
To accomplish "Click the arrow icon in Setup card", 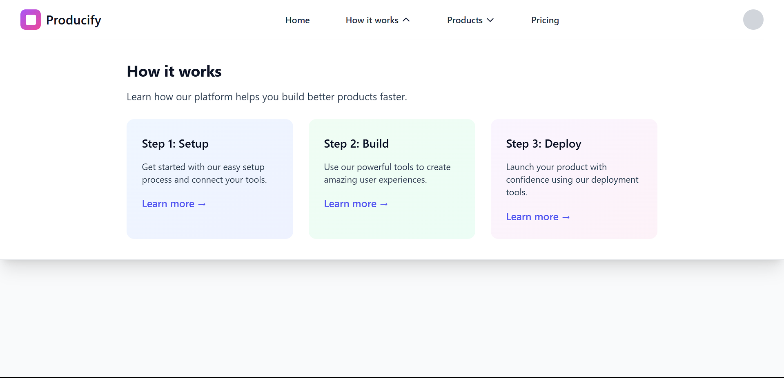I will tap(202, 204).
